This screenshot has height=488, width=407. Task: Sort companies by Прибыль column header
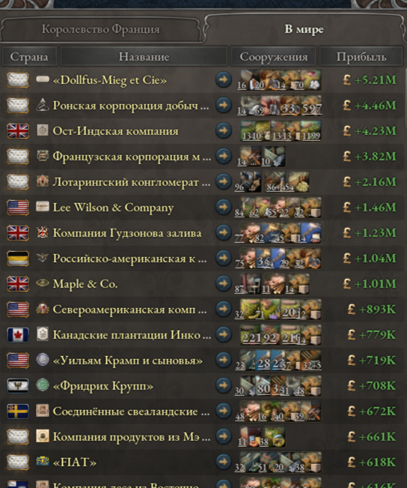361,57
